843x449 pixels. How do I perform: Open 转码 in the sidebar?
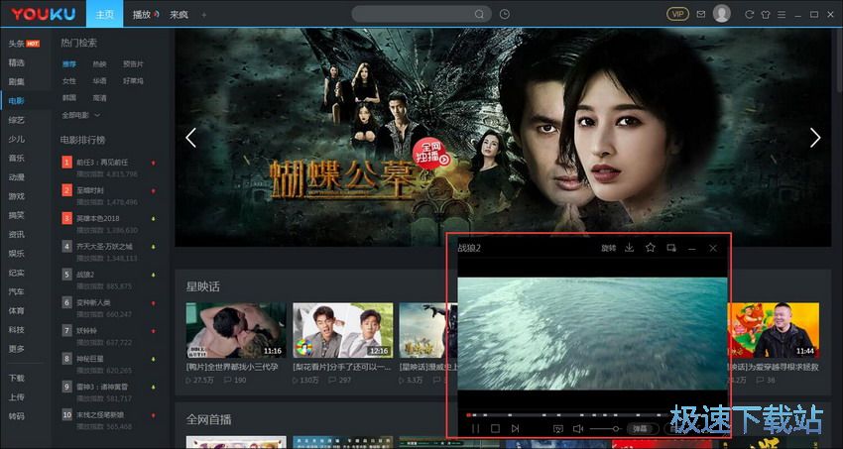(17, 416)
